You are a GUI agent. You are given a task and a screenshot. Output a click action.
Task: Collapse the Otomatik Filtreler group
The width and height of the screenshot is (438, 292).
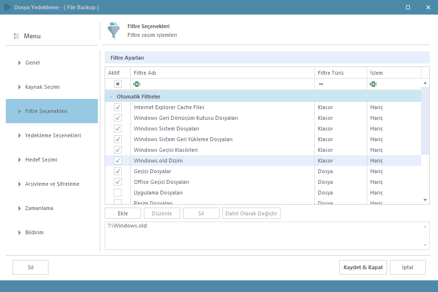(x=111, y=97)
